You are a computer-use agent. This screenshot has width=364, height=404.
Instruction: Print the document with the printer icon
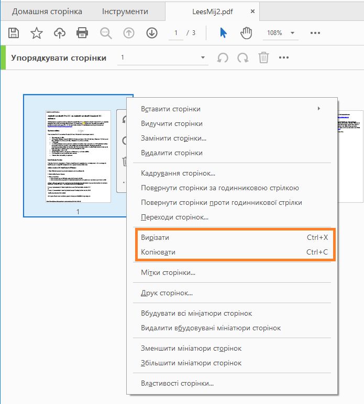[x=82, y=33]
